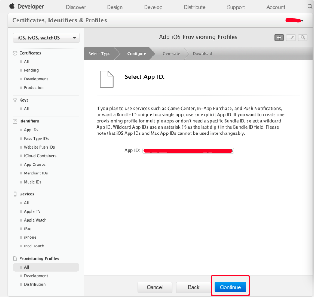Open App IDs list
This screenshot has height=298, width=314.
pos(31,130)
